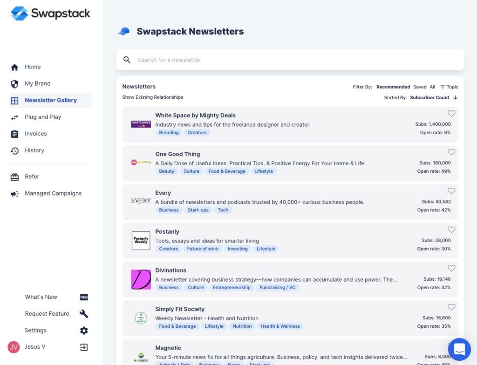The image size is (477, 365).
Task: Click the White Space logo thumbnail
Action: point(141,124)
